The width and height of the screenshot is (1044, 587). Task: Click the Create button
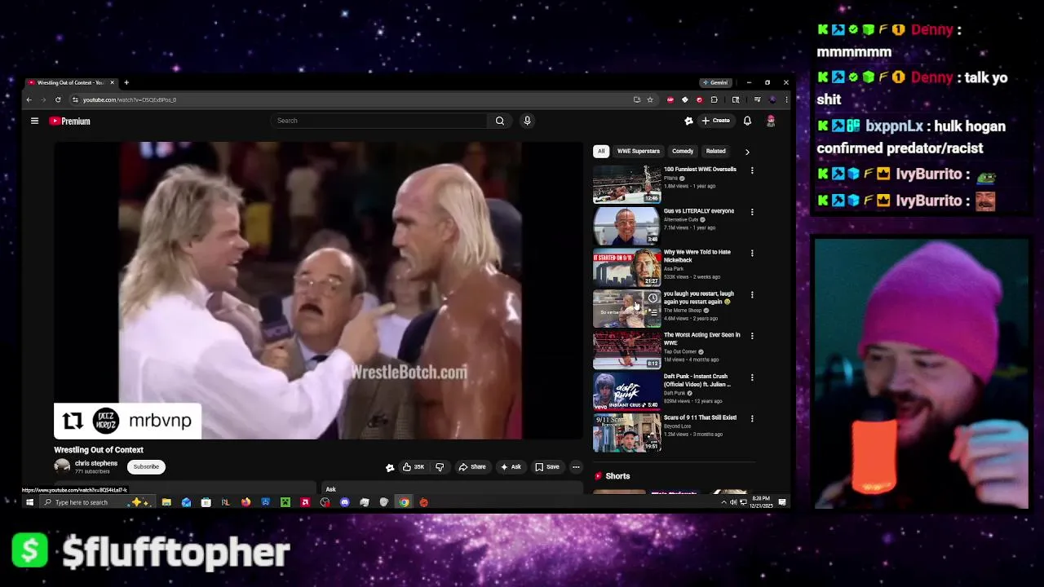click(716, 121)
